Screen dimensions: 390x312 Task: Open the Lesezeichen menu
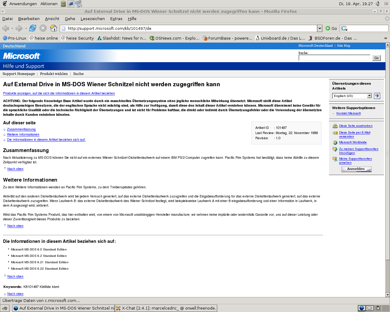[93, 19]
